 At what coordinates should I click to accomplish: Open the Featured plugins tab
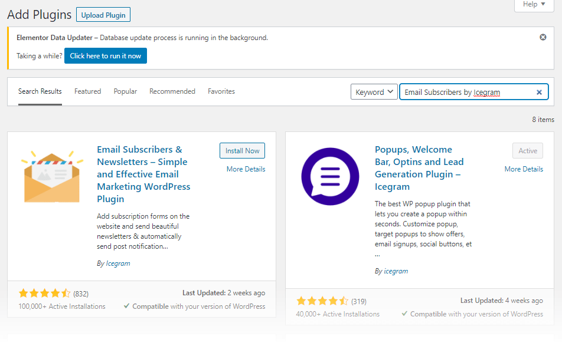click(x=88, y=91)
